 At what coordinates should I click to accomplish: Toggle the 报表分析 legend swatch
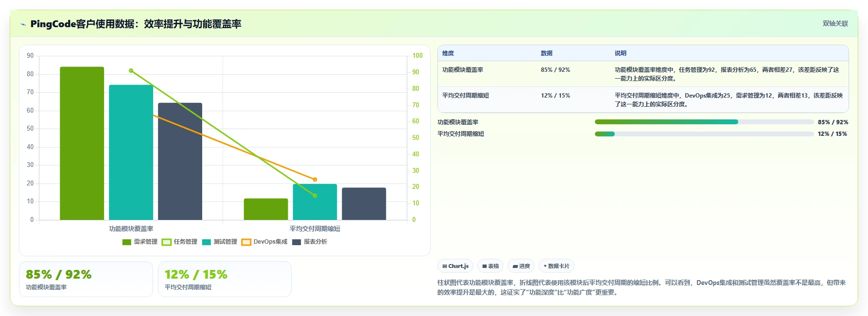[297, 242]
